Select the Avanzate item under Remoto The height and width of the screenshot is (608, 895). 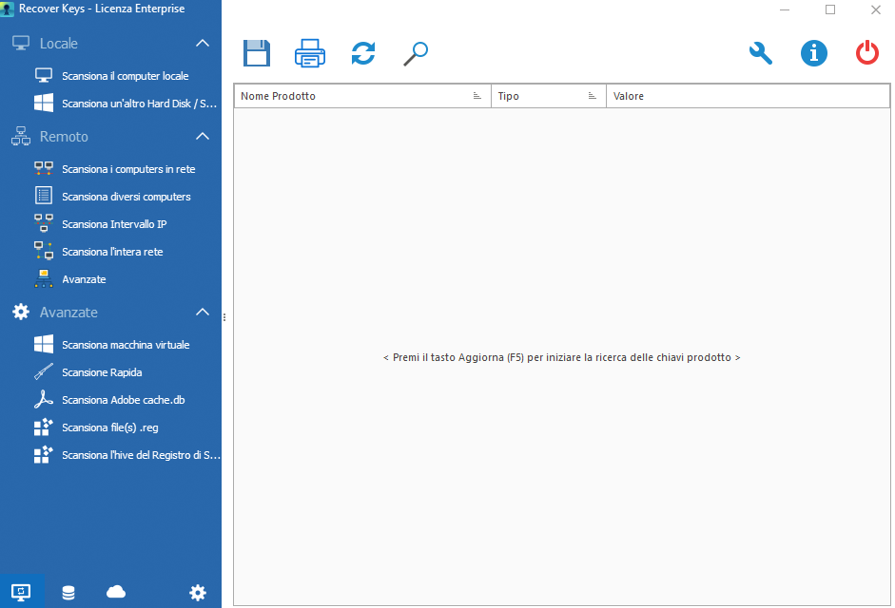tap(84, 279)
